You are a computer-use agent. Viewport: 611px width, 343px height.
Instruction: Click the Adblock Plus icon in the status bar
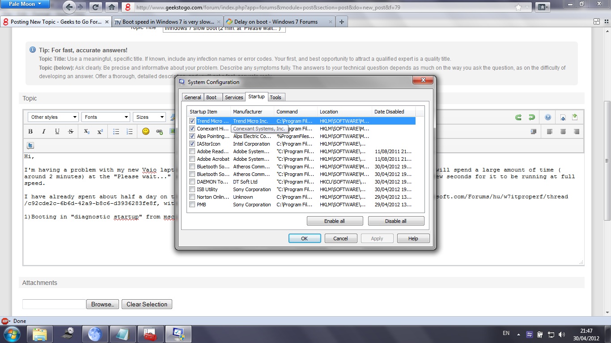point(6,321)
